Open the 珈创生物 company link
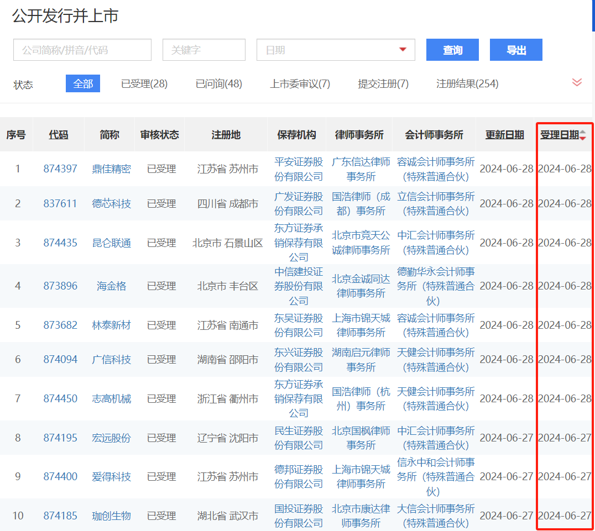This screenshot has width=595, height=531. (111, 516)
